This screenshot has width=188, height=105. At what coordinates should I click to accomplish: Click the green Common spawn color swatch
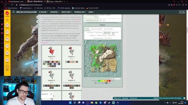(x=99, y=81)
